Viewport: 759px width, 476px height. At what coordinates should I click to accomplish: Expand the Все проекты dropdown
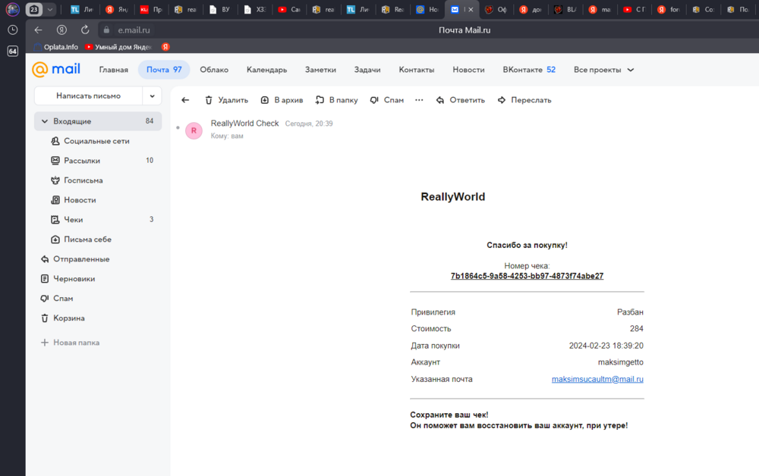[x=603, y=70]
